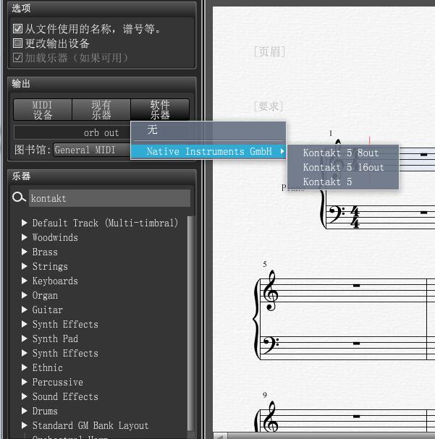Click the [页眉] header placeholder in score

pos(269,51)
